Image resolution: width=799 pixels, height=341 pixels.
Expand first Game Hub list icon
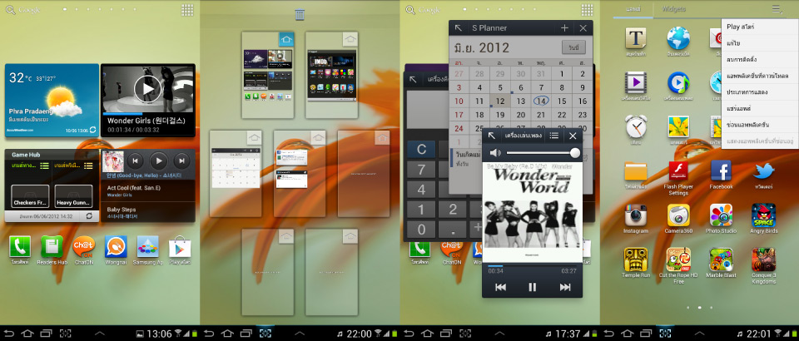coord(45,166)
